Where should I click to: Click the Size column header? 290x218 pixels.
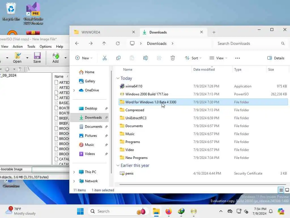point(278,70)
